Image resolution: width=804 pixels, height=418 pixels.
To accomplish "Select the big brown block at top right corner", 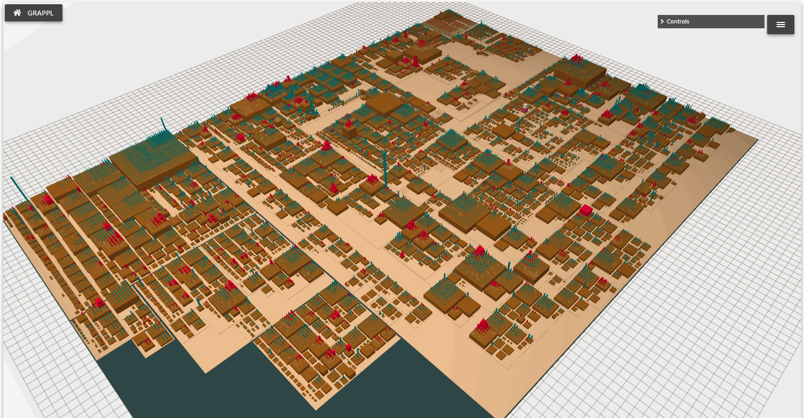I will click(579, 73).
